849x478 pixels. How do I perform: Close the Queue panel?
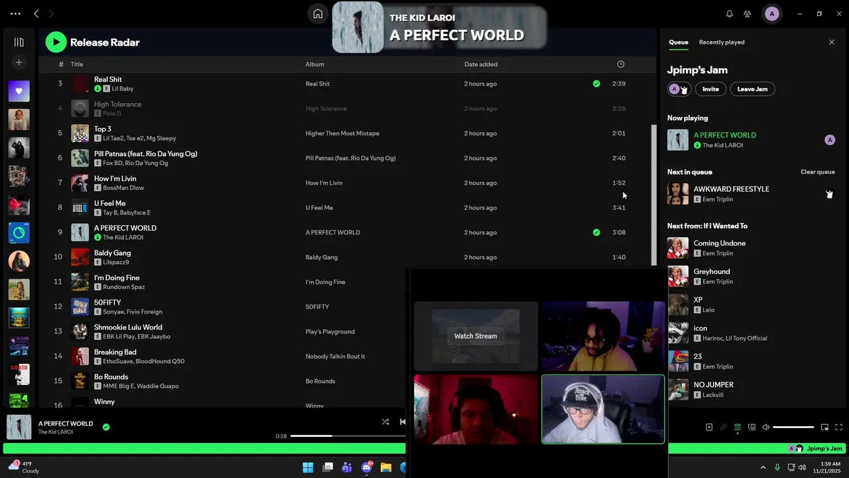(x=832, y=42)
